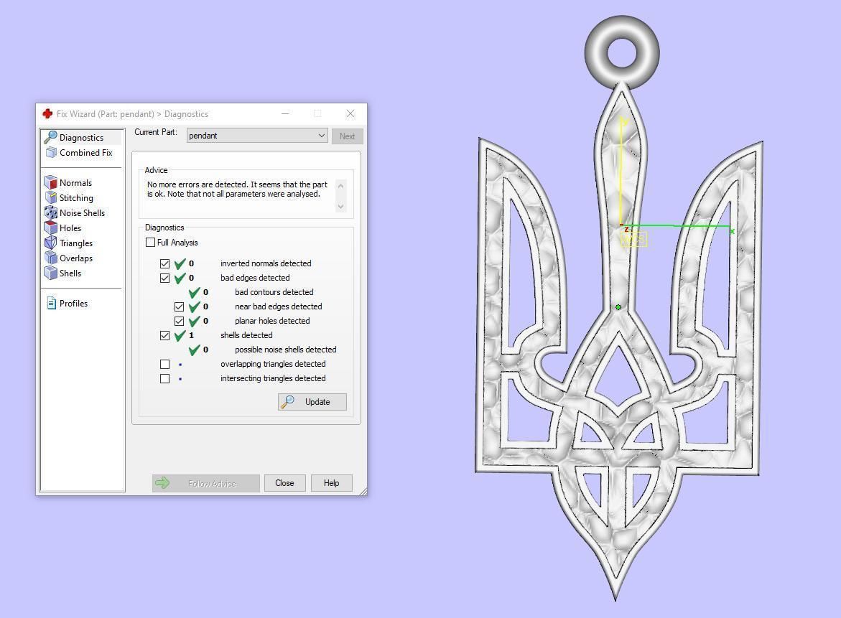Go to the Overlaps page
841x618 pixels.
click(x=76, y=257)
